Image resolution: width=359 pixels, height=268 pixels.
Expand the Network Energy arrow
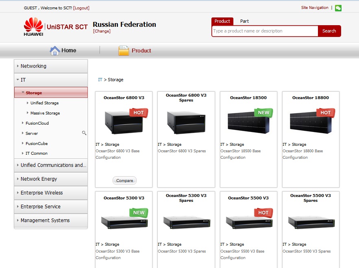tap(17, 179)
